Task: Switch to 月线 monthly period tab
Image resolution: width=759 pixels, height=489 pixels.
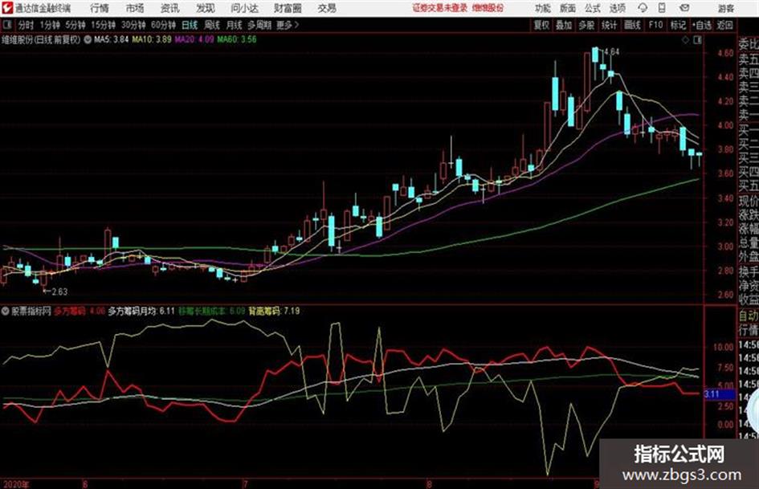Action: tap(235, 25)
